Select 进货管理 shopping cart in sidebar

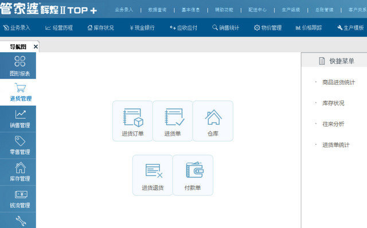[18, 92]
